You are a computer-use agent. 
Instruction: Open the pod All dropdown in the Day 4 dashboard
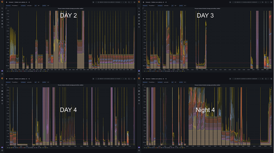(39, 82)
